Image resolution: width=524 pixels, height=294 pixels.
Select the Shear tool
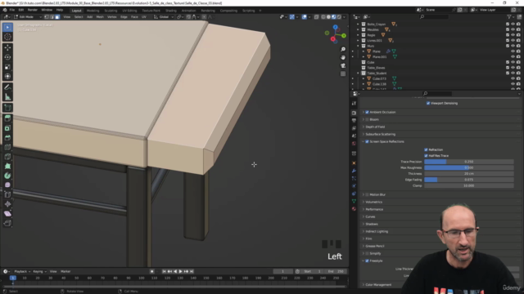7,213
